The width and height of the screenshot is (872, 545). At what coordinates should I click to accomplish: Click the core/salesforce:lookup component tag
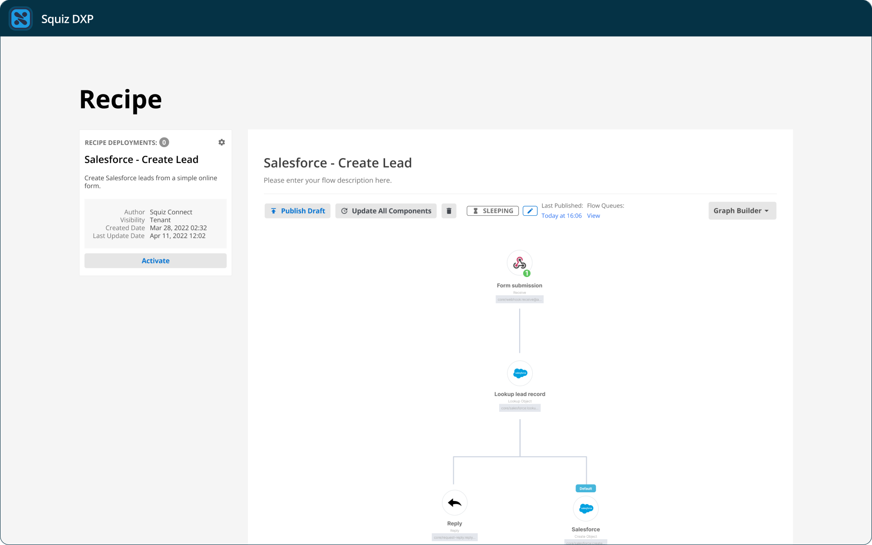[520, 408]
